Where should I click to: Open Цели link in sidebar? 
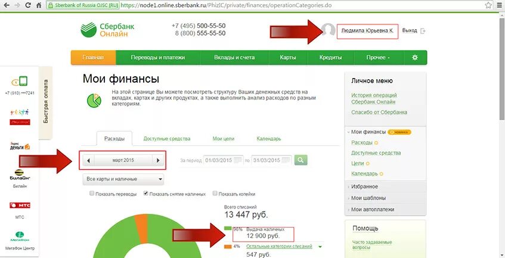[358, 163]
